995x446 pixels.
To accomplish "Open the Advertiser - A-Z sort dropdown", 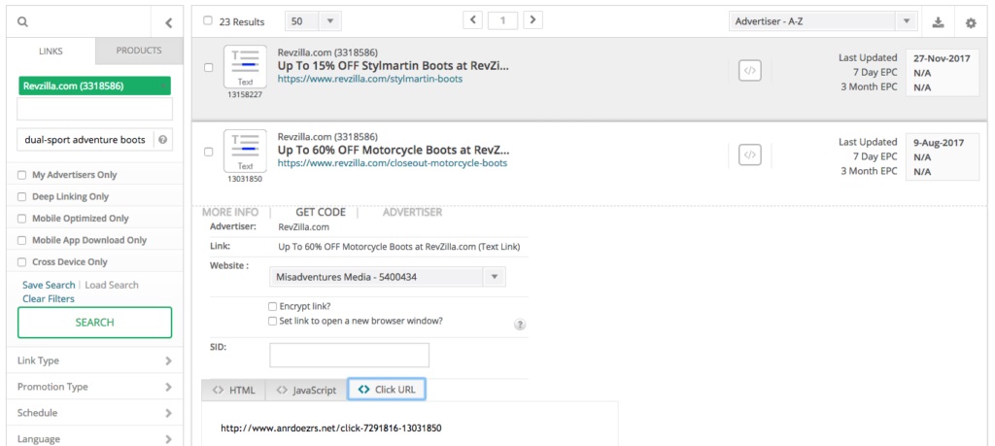I will (x=822, y=21).
